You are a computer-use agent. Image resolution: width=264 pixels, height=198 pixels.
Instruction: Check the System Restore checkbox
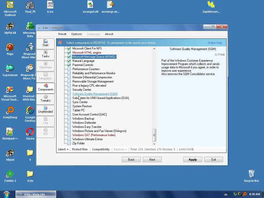point(69,106)
